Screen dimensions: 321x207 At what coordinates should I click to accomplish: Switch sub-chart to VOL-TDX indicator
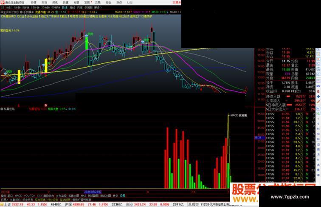pyautogui.click(x=30, y=196)
